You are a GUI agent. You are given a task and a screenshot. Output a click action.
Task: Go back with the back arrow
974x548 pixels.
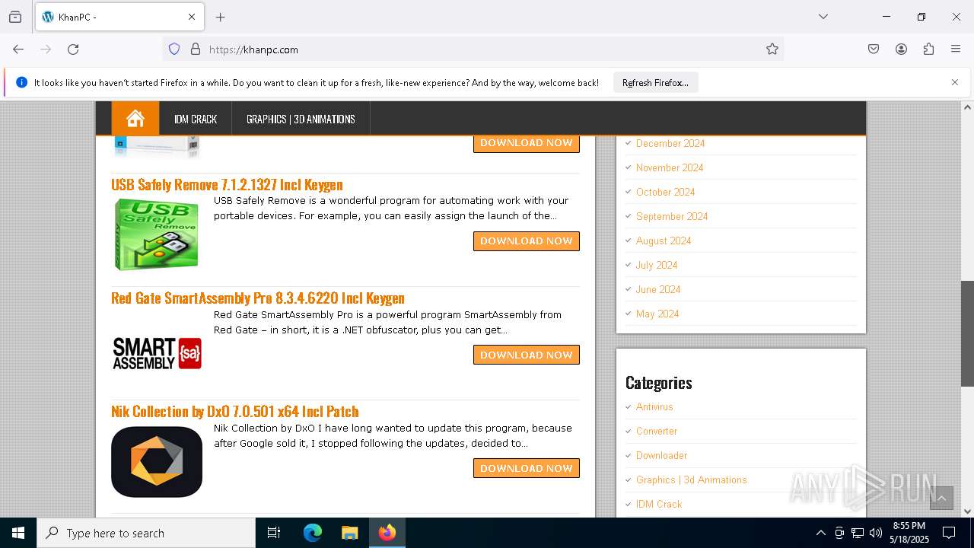18,49
